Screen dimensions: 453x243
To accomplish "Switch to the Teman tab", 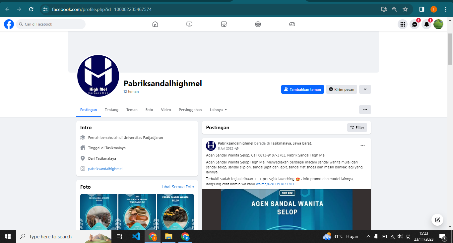I will [132, 110].
